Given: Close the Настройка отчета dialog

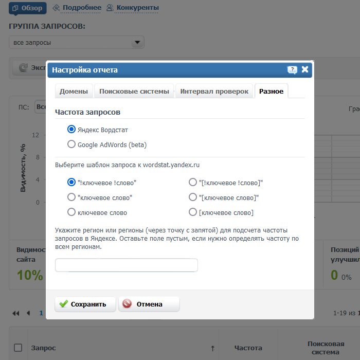Looking at the screenshot, I should (x=305, y=69).
